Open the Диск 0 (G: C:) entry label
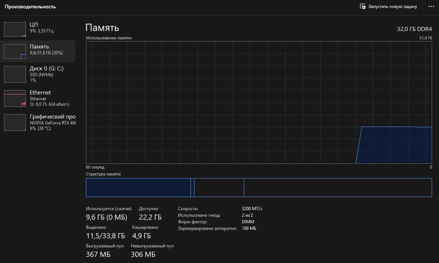 point(47,68)
